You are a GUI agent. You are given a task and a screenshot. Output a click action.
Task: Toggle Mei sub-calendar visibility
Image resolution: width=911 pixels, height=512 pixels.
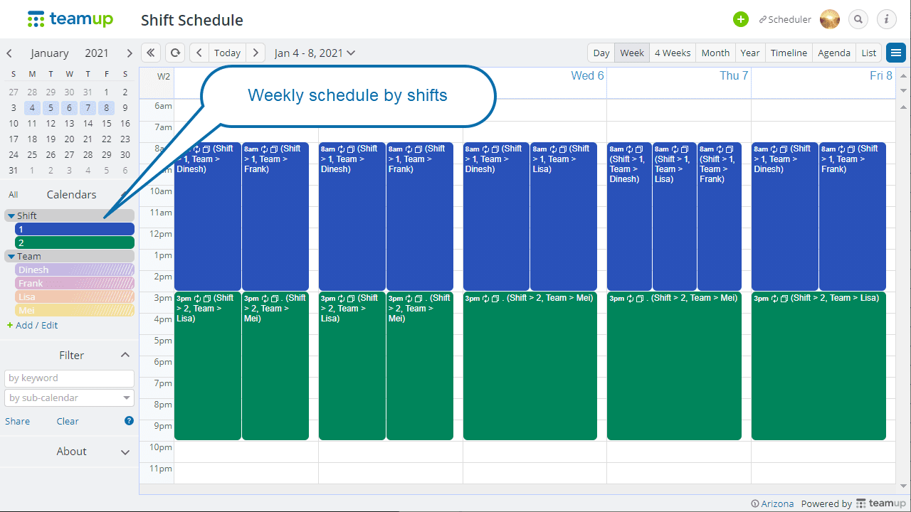coord(75,310)
